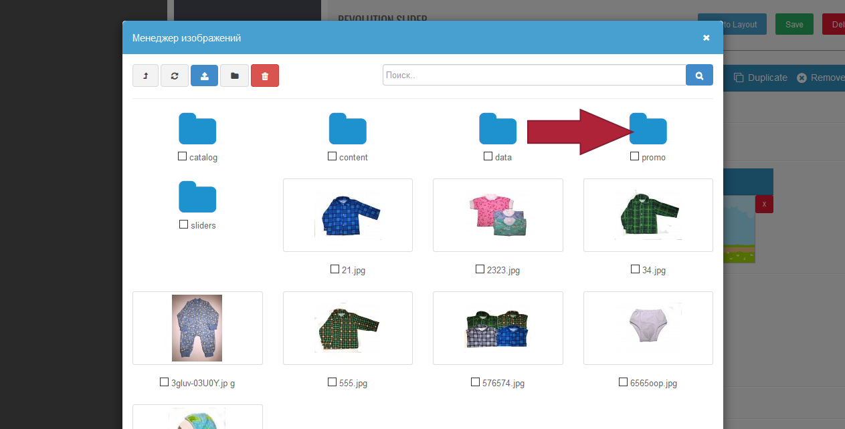Open the catalog folder icon

[x=197, y=128]
